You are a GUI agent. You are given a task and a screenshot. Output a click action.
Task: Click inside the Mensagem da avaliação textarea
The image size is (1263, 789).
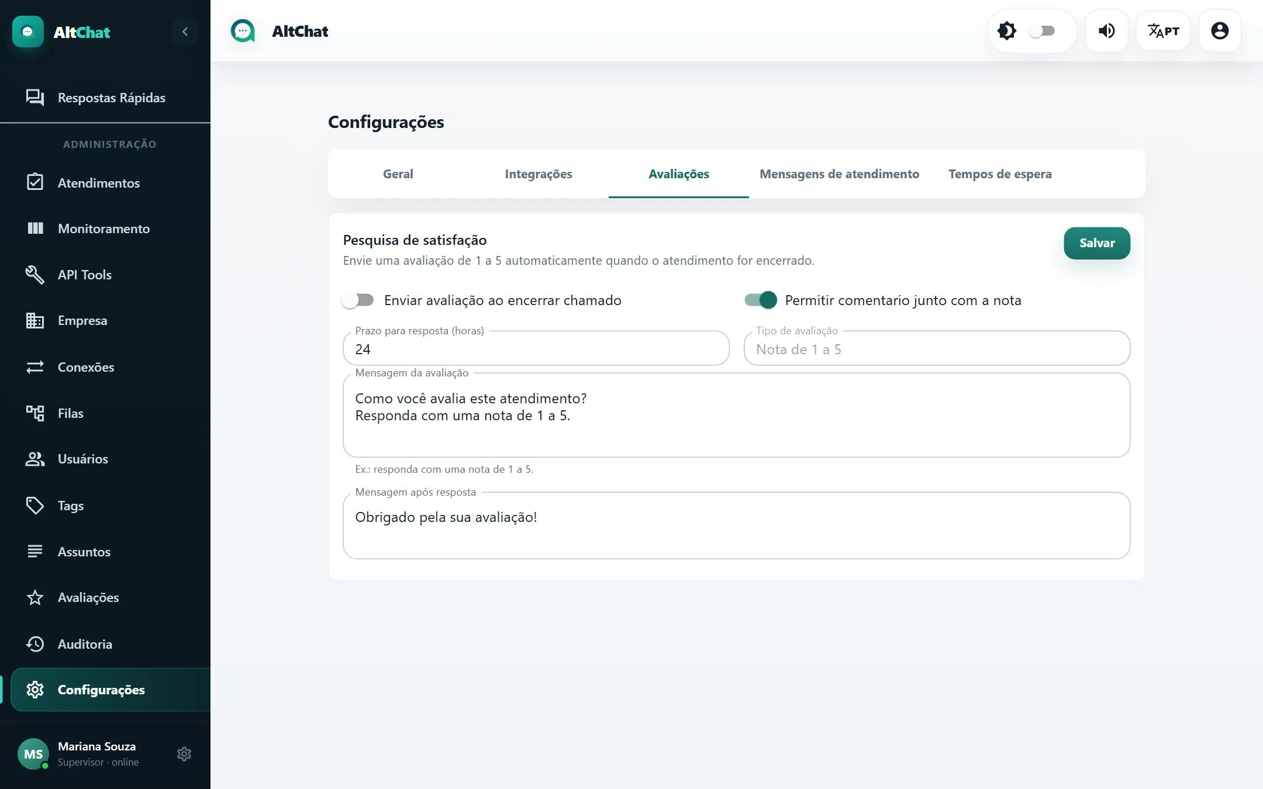(x=737, y=415)
